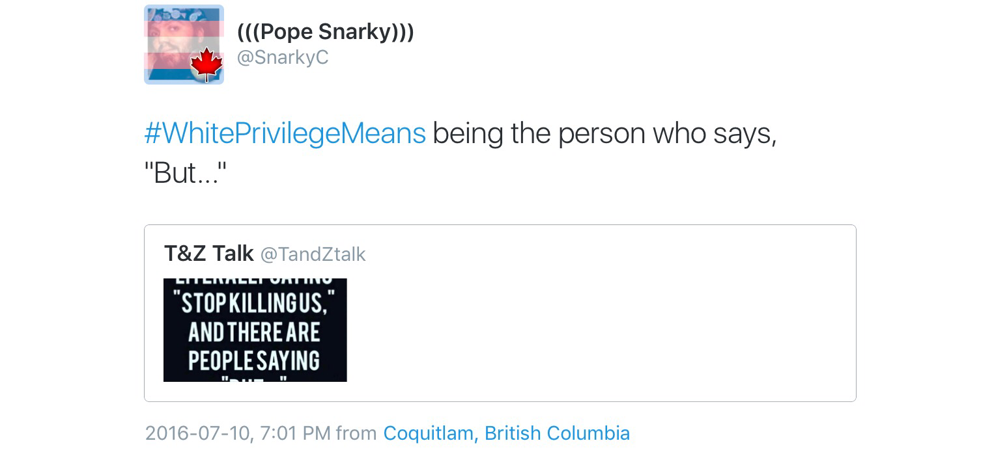
Task: Open the quoted tweet card's blank area
Action: 599,325
